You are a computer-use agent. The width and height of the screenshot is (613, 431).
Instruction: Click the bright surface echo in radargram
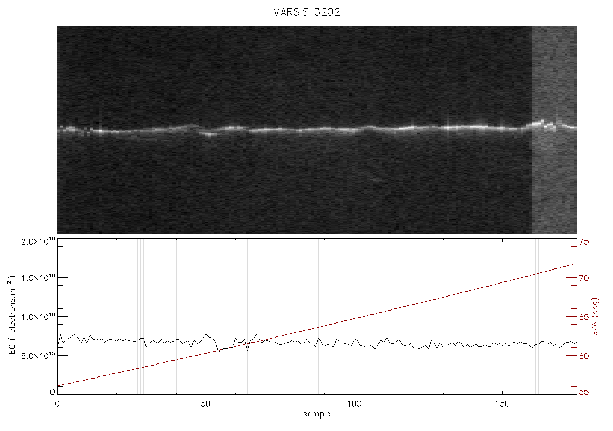pyautogui.click(x=317, y=129)
